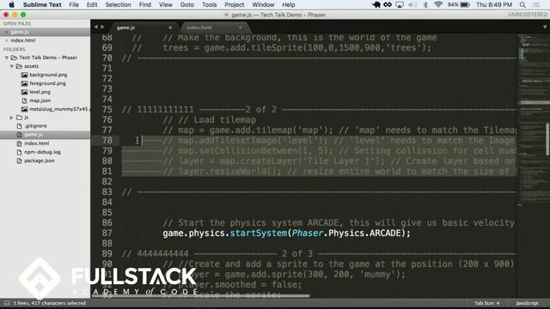Click 'Phaser' keyword in line 87

[x=308, y=233]
